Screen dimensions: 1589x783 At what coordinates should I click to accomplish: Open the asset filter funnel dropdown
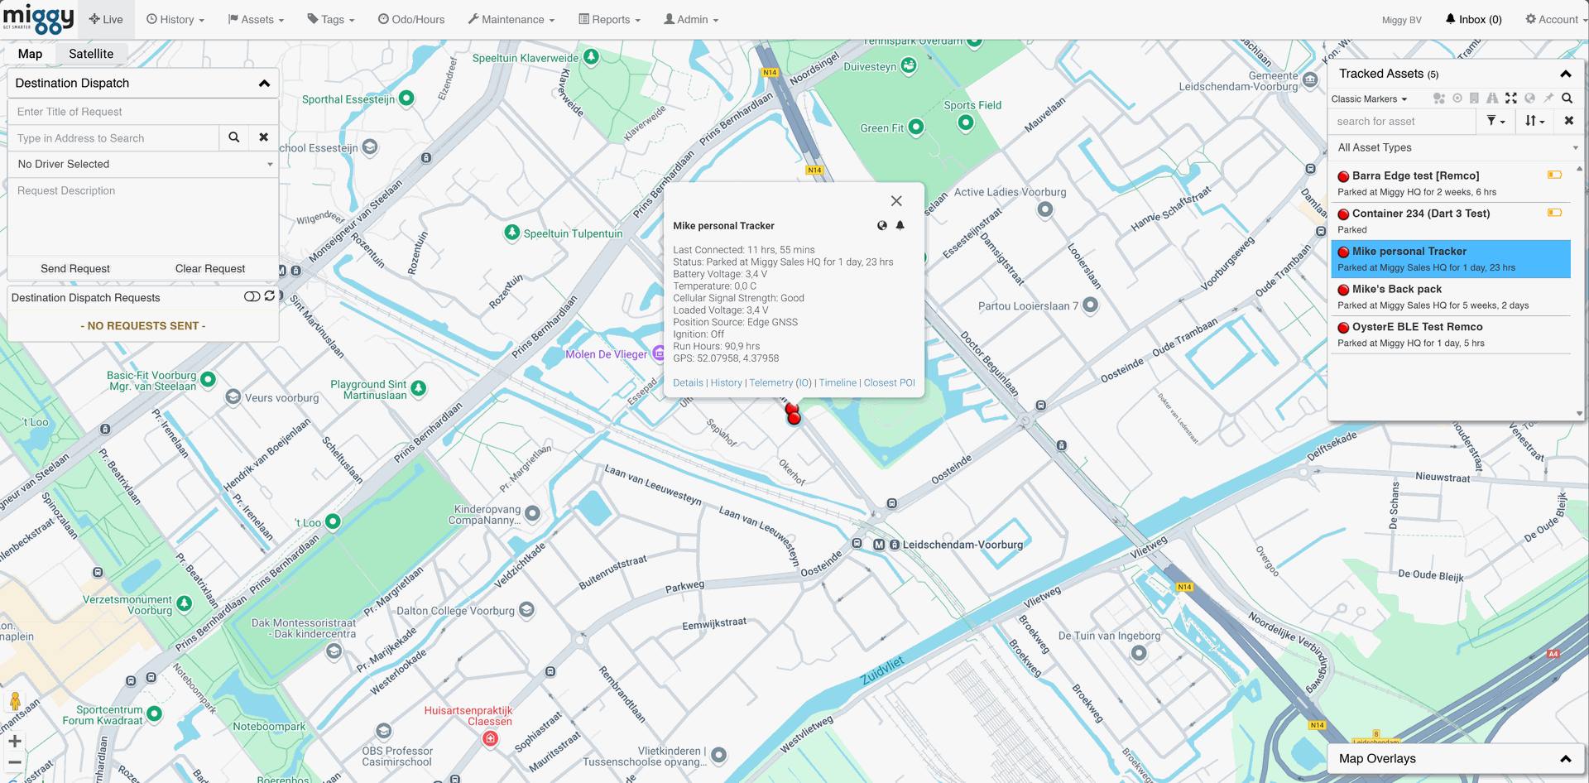click(1495, 121)
